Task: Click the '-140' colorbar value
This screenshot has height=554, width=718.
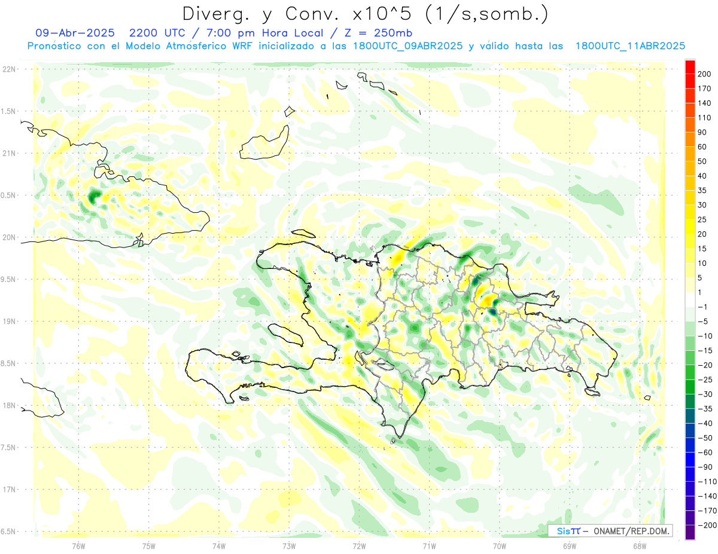Action: point(707,496)
